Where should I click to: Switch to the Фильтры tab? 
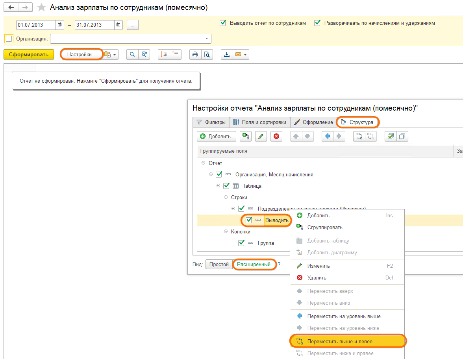211,122
